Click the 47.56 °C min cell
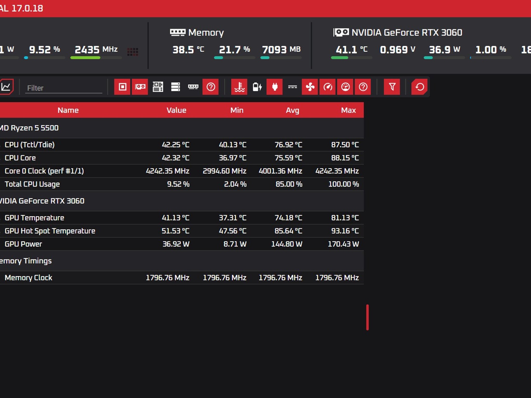Screen dimensions: 531x398 pos(233,231)
